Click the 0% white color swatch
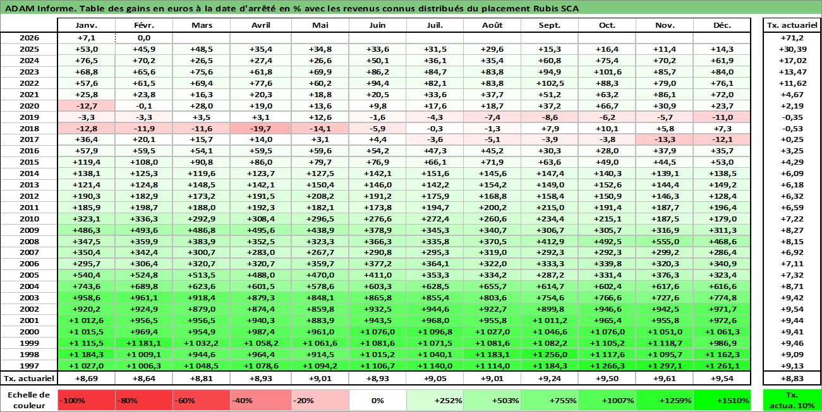 click(x=377, y=400)
